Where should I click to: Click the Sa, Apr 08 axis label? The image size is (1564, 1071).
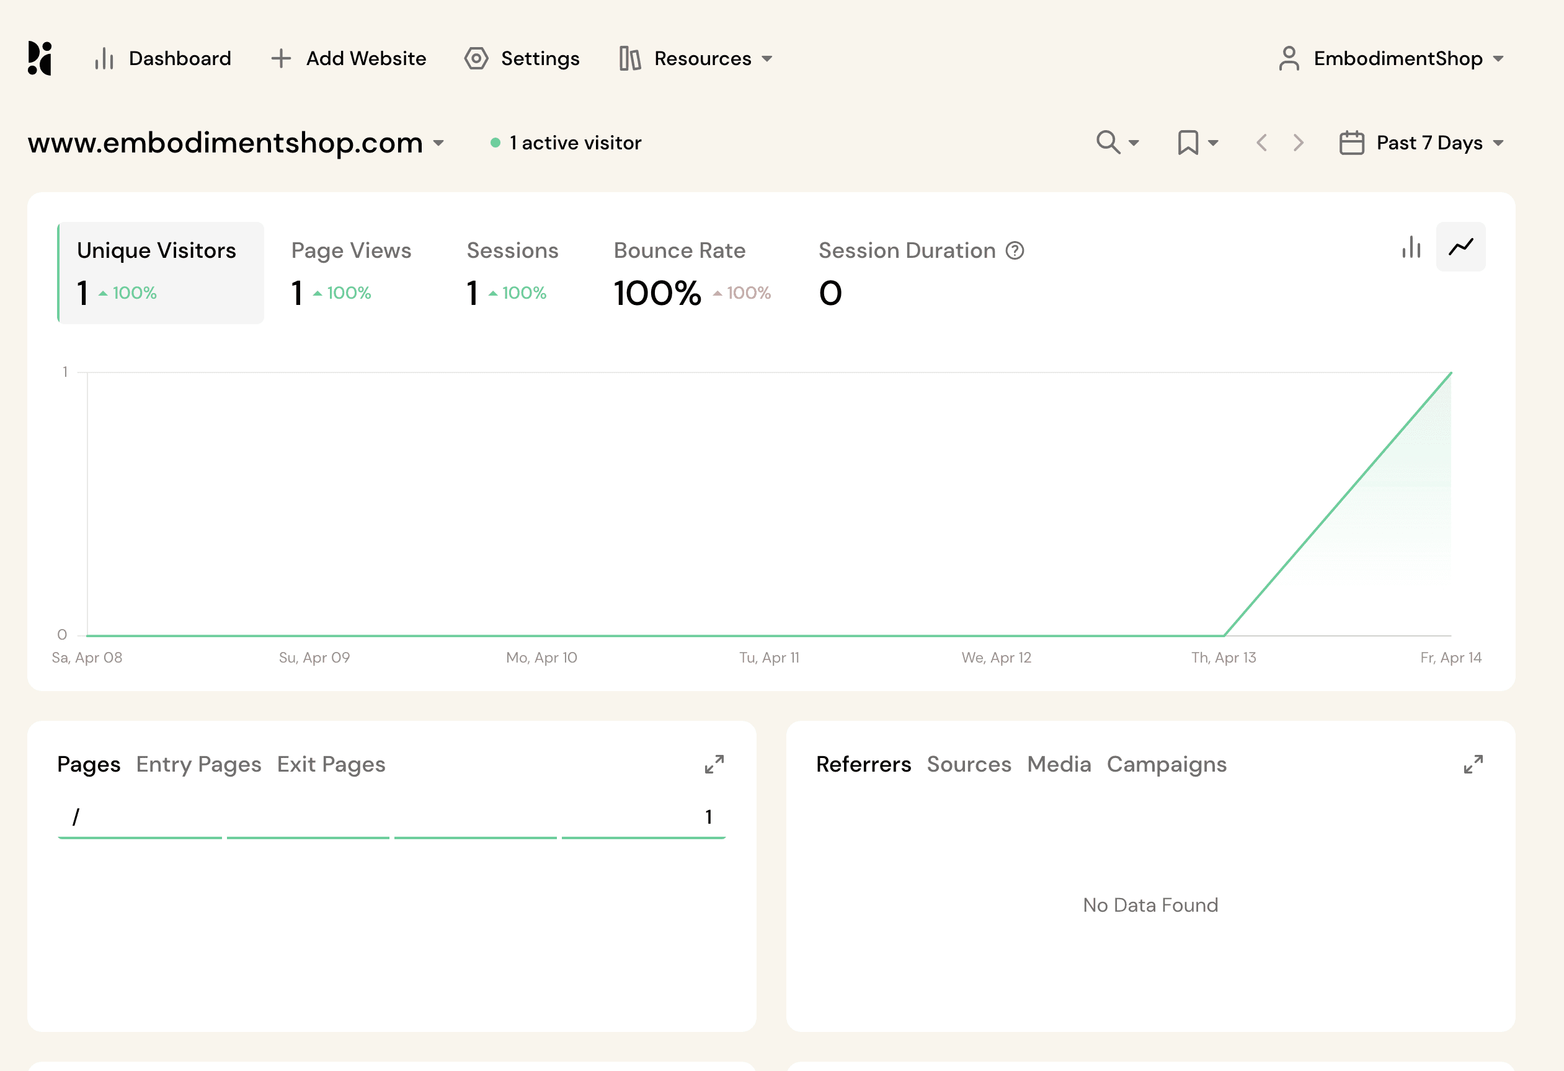(87, 657)
